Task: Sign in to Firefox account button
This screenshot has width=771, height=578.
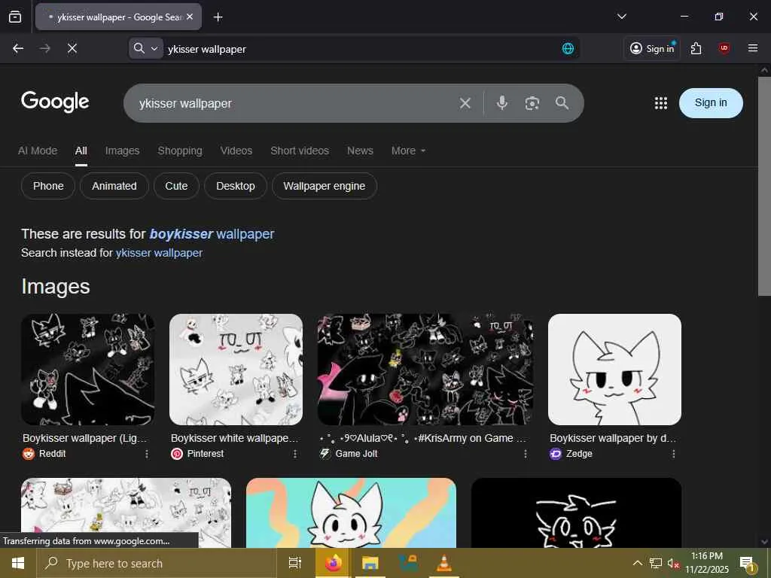Action: [652, 48]
